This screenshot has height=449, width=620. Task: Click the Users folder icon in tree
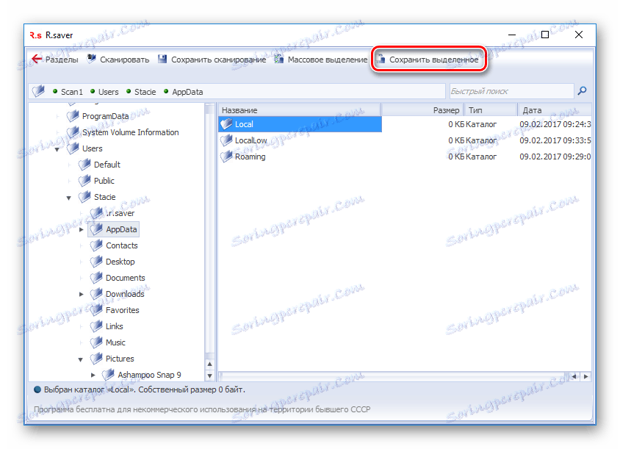pos(73,148)
